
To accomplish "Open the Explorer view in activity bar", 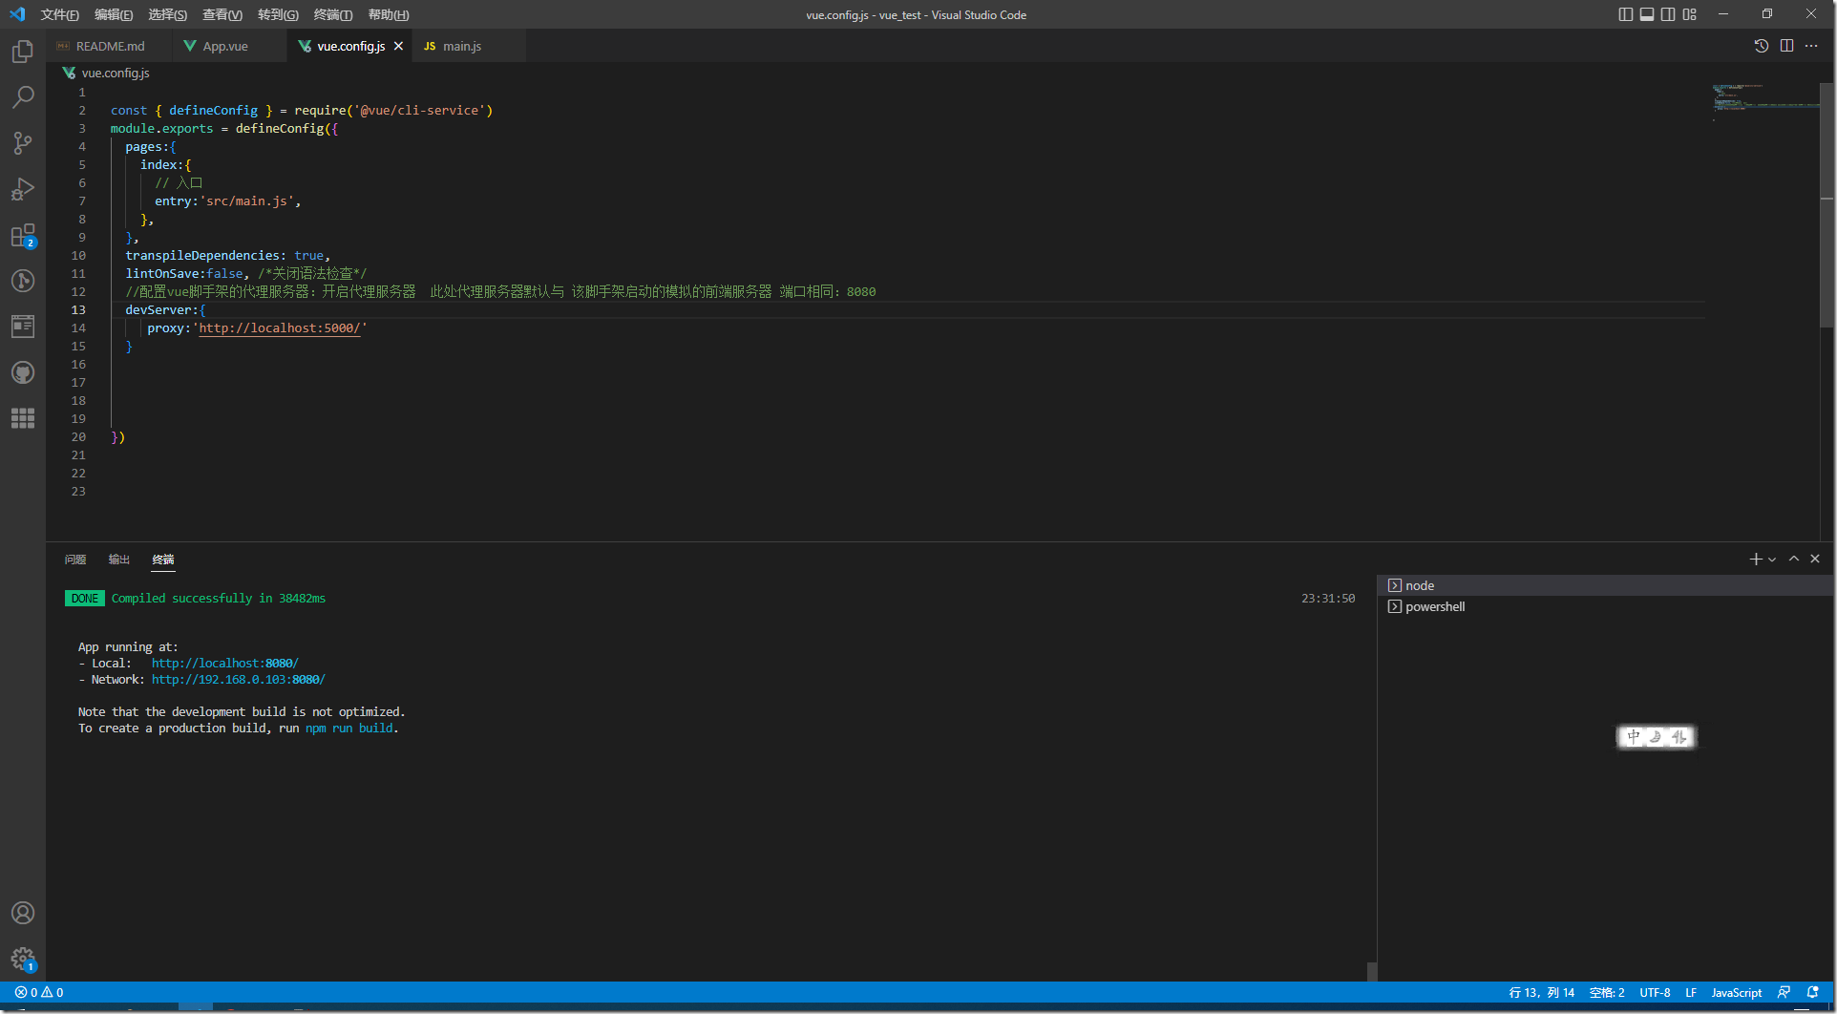I will [23, 52].
